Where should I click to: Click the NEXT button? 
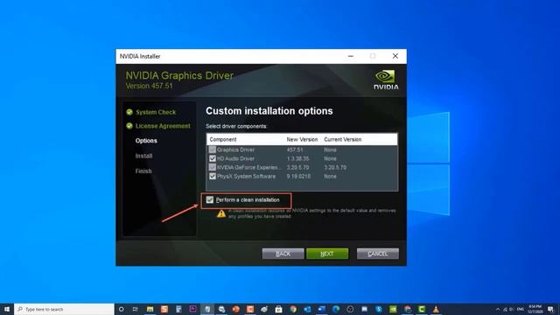[327, 254]
